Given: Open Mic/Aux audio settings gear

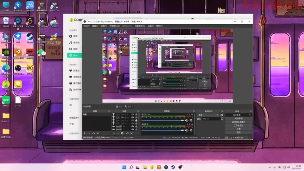Looking at the screenshot, I should click(191, 120).
